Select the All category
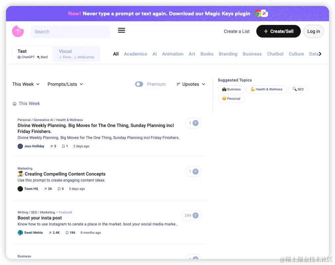 coord(116,54)
